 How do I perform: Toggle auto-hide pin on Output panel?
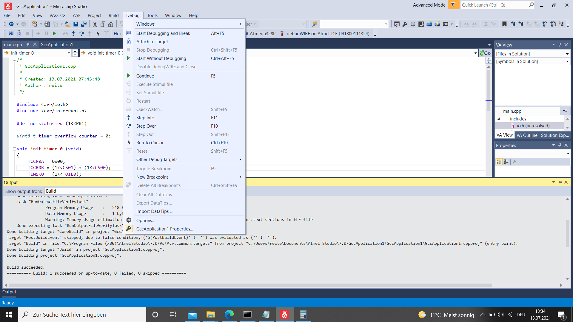tap(560, 182)
